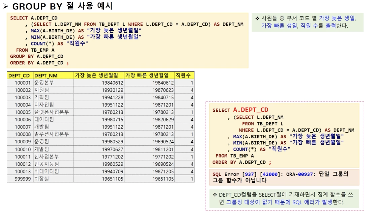The height and width of the screenshot is (216, 369).
Task: Click value "19811201" in row 100010
Action: [x=163, y=149]
